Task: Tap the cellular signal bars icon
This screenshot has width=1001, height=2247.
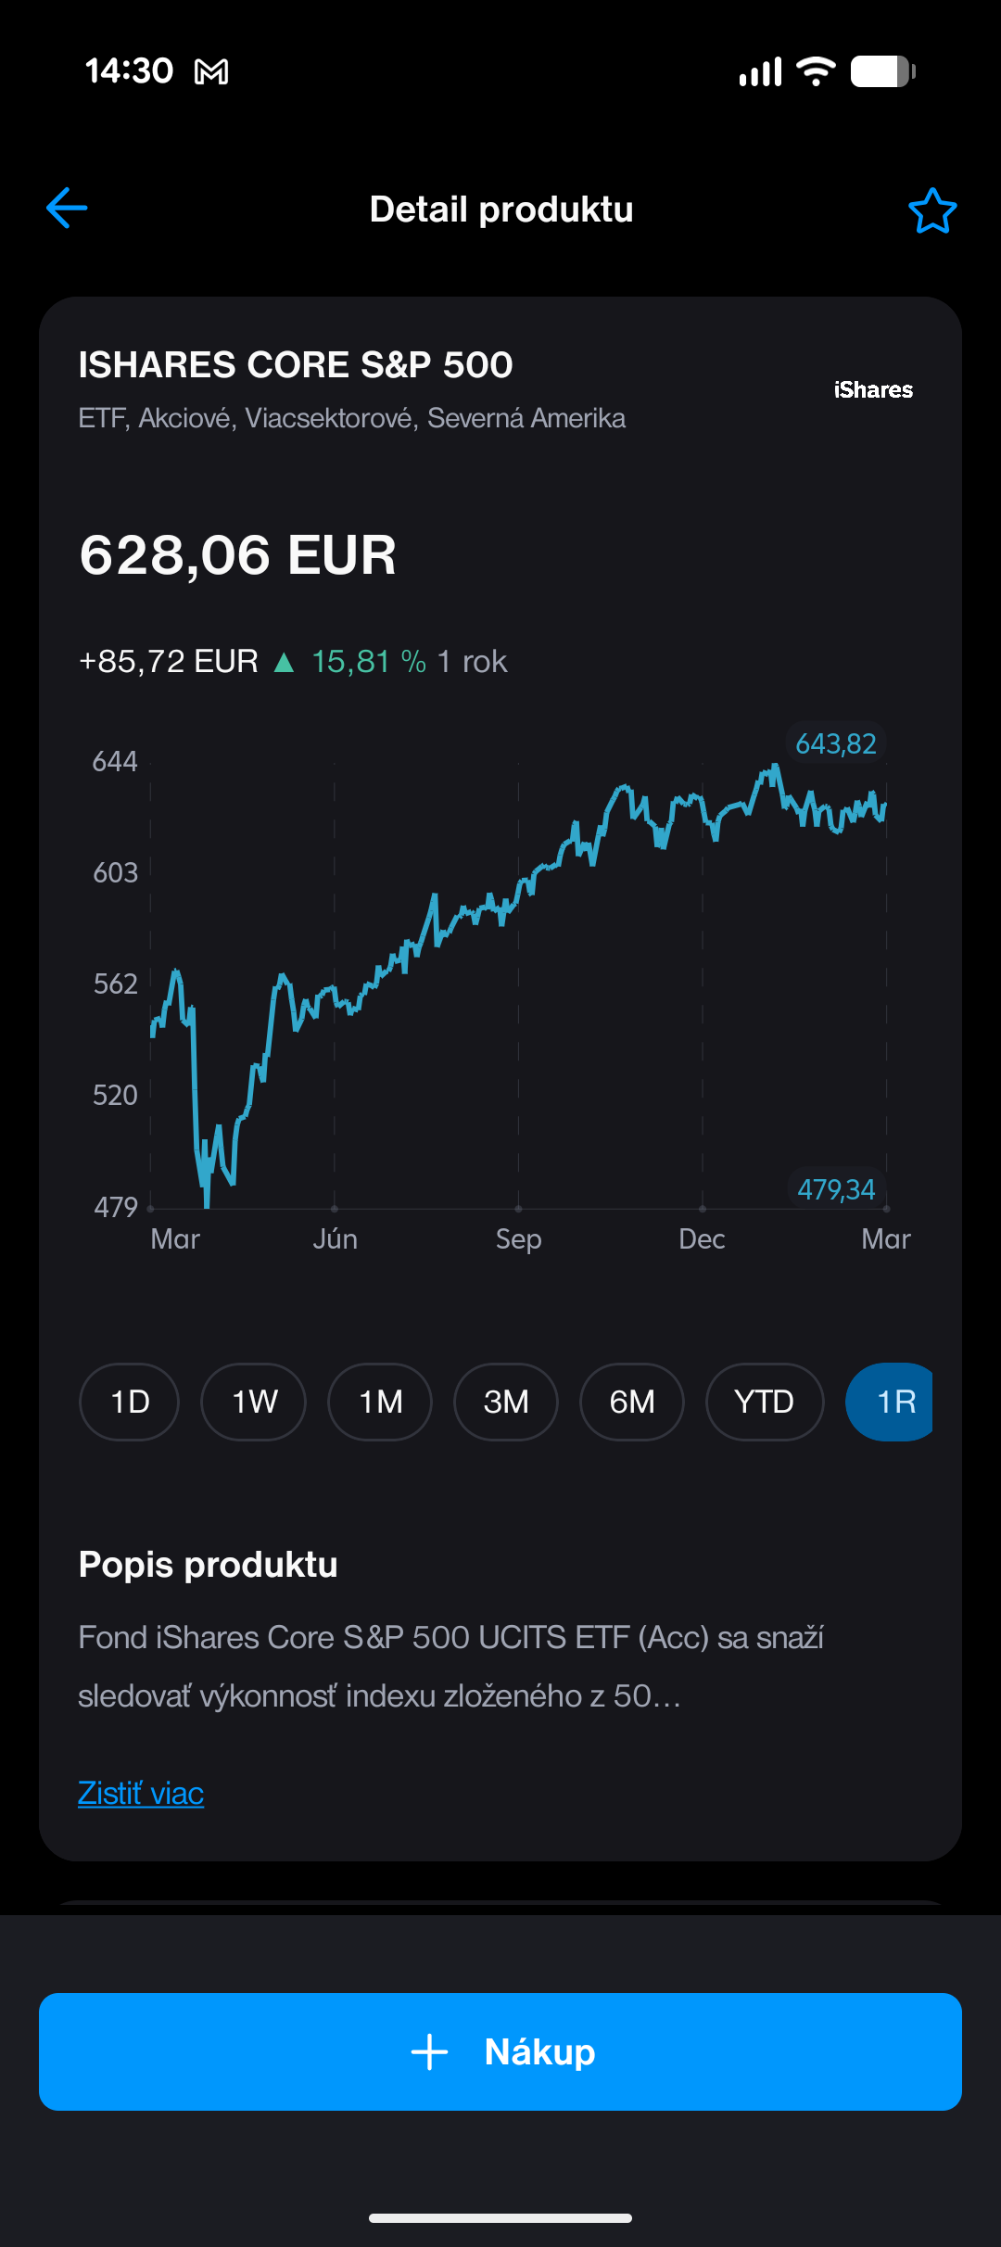Action: tap(760, 71)
